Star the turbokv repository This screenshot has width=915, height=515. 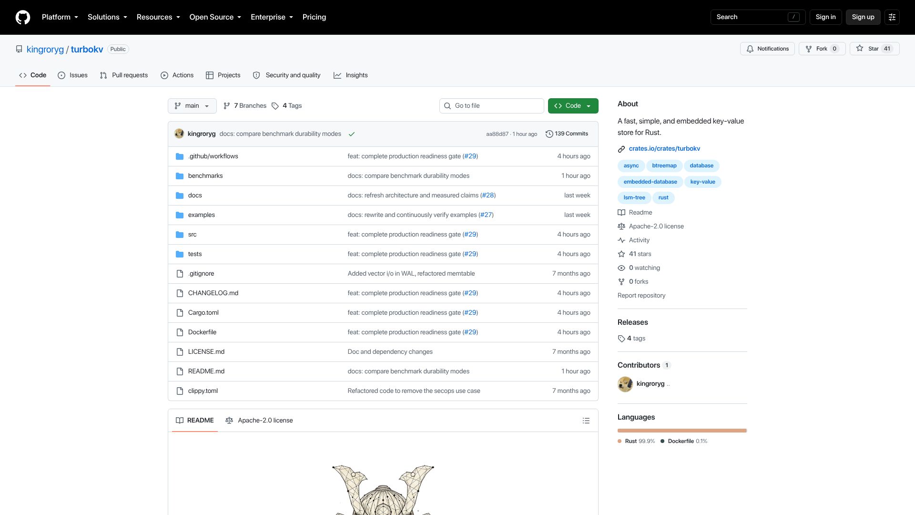point(874,49)
